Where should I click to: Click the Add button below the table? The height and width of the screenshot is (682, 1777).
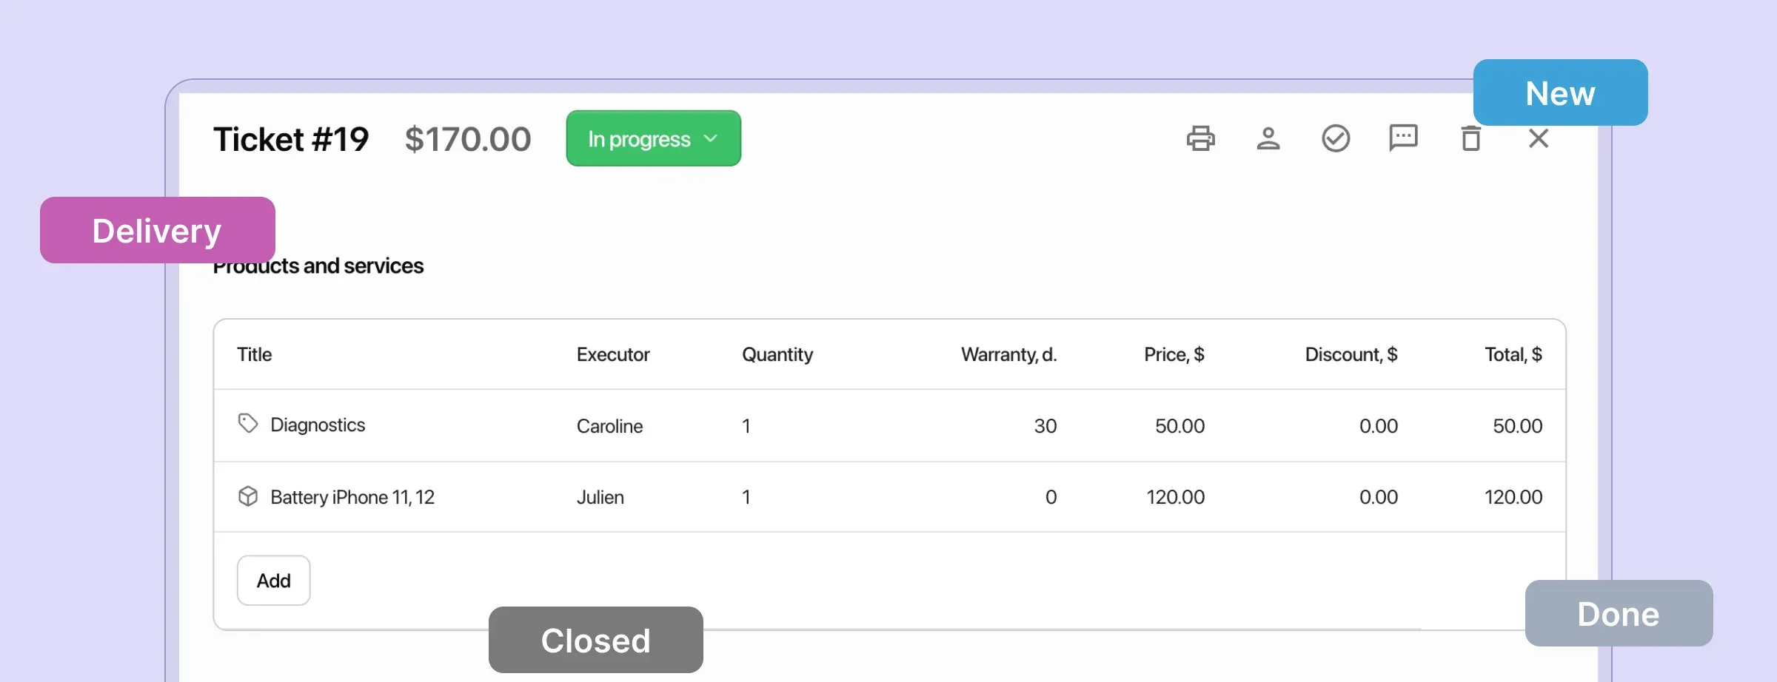click(272, 580)
